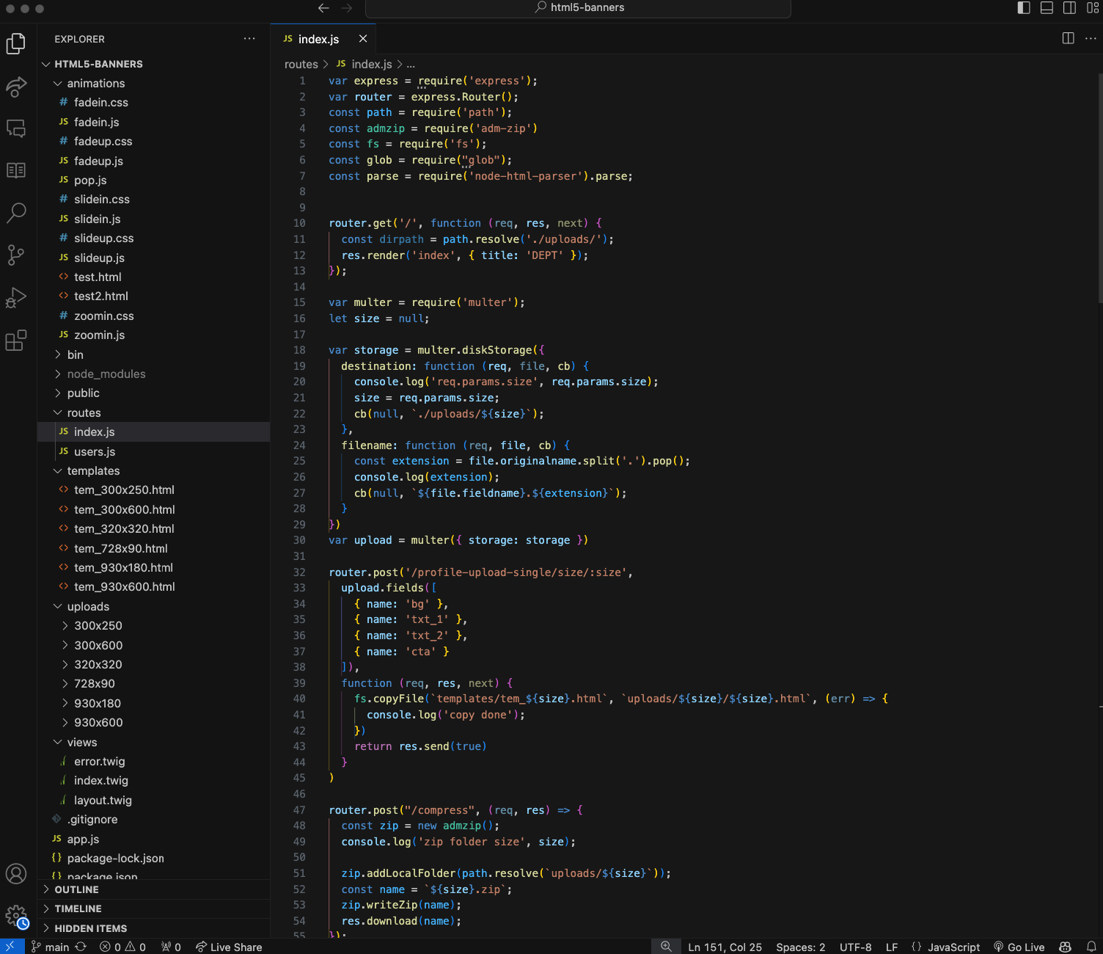Open package-lock.json file
The image size is (1103, 954).
tap(154, 858)
